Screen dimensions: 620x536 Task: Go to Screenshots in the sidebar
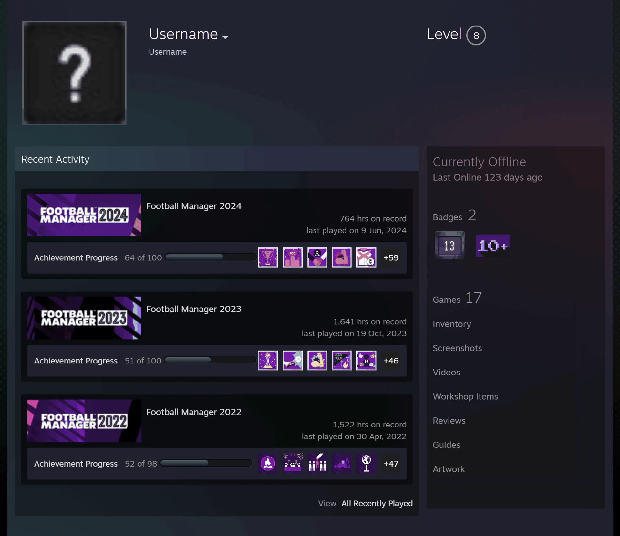click(x=457, y=348)
